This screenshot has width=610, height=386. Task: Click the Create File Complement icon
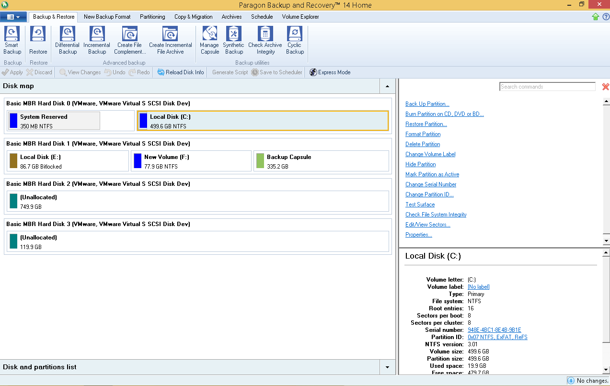(x=129, y=40)
